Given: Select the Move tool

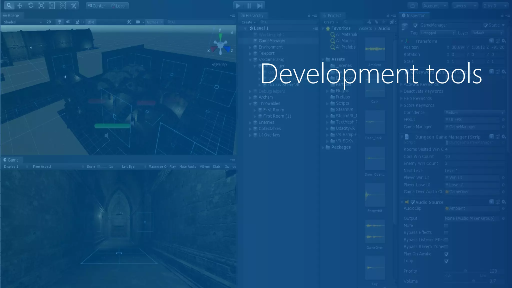Looking at the screenshot, I should point(20,5).
